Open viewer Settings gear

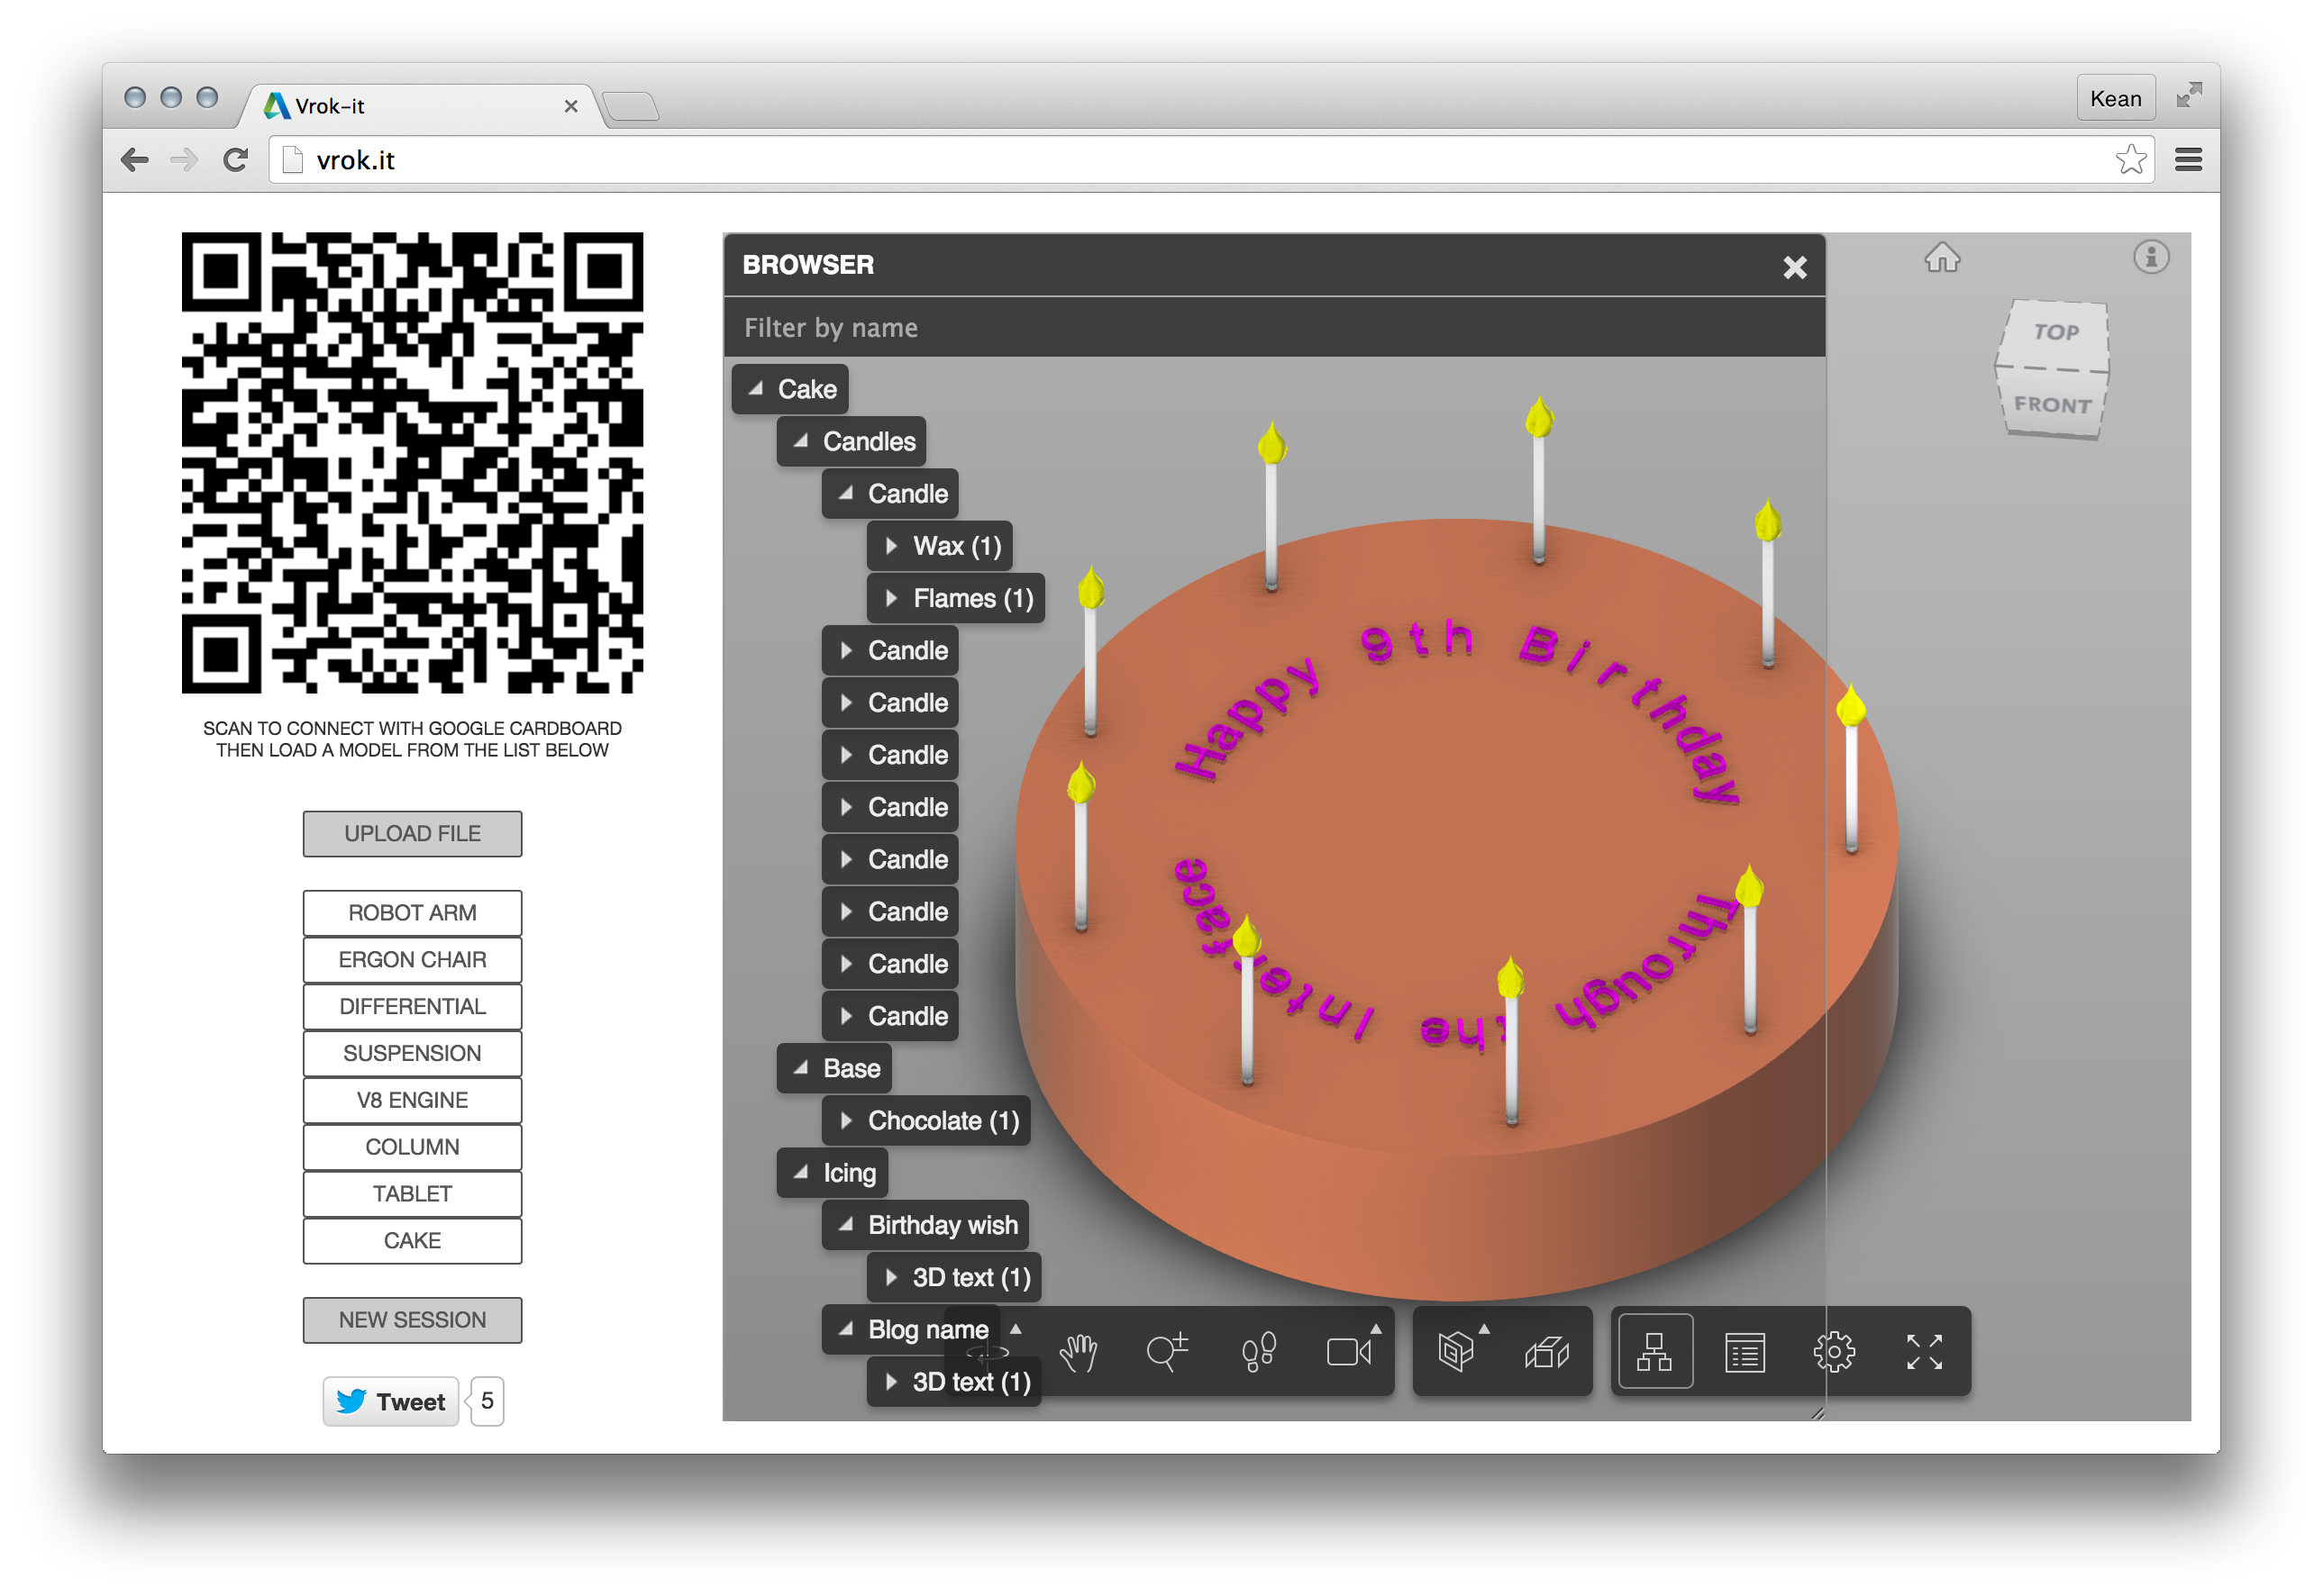tap(1834, 1353)
